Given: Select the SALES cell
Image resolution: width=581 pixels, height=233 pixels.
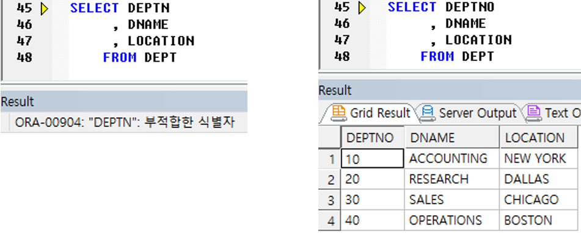Looking at the screenshot, I should (x=452, y=199).
